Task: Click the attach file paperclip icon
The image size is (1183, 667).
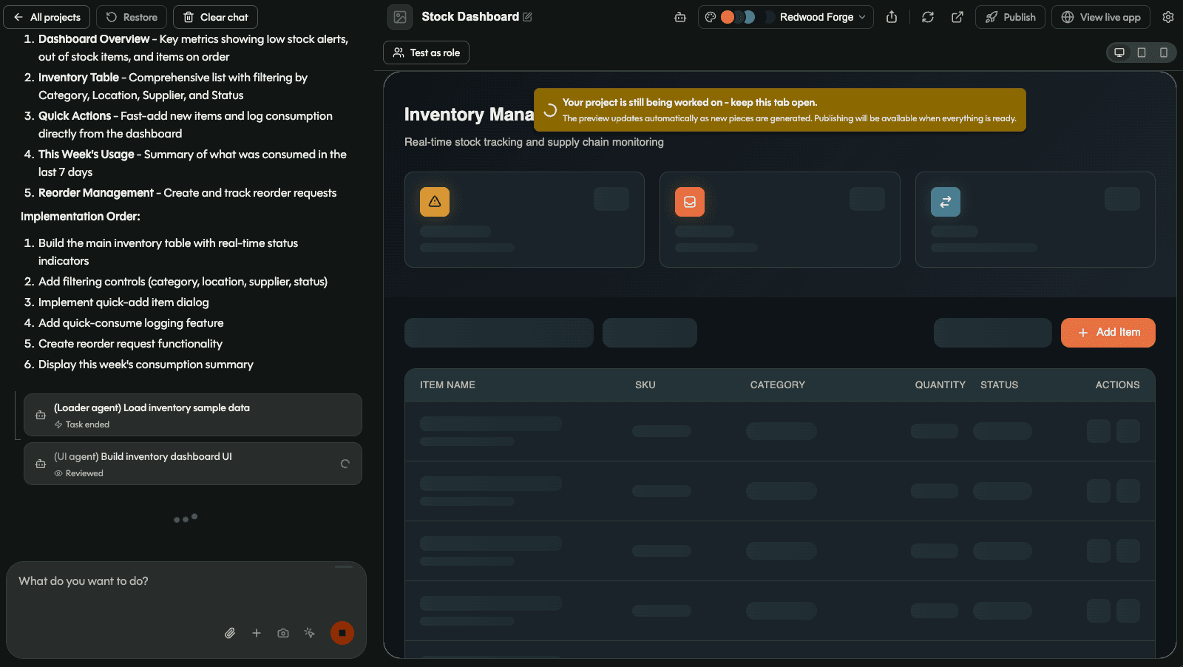Action: tap(230, 633)
